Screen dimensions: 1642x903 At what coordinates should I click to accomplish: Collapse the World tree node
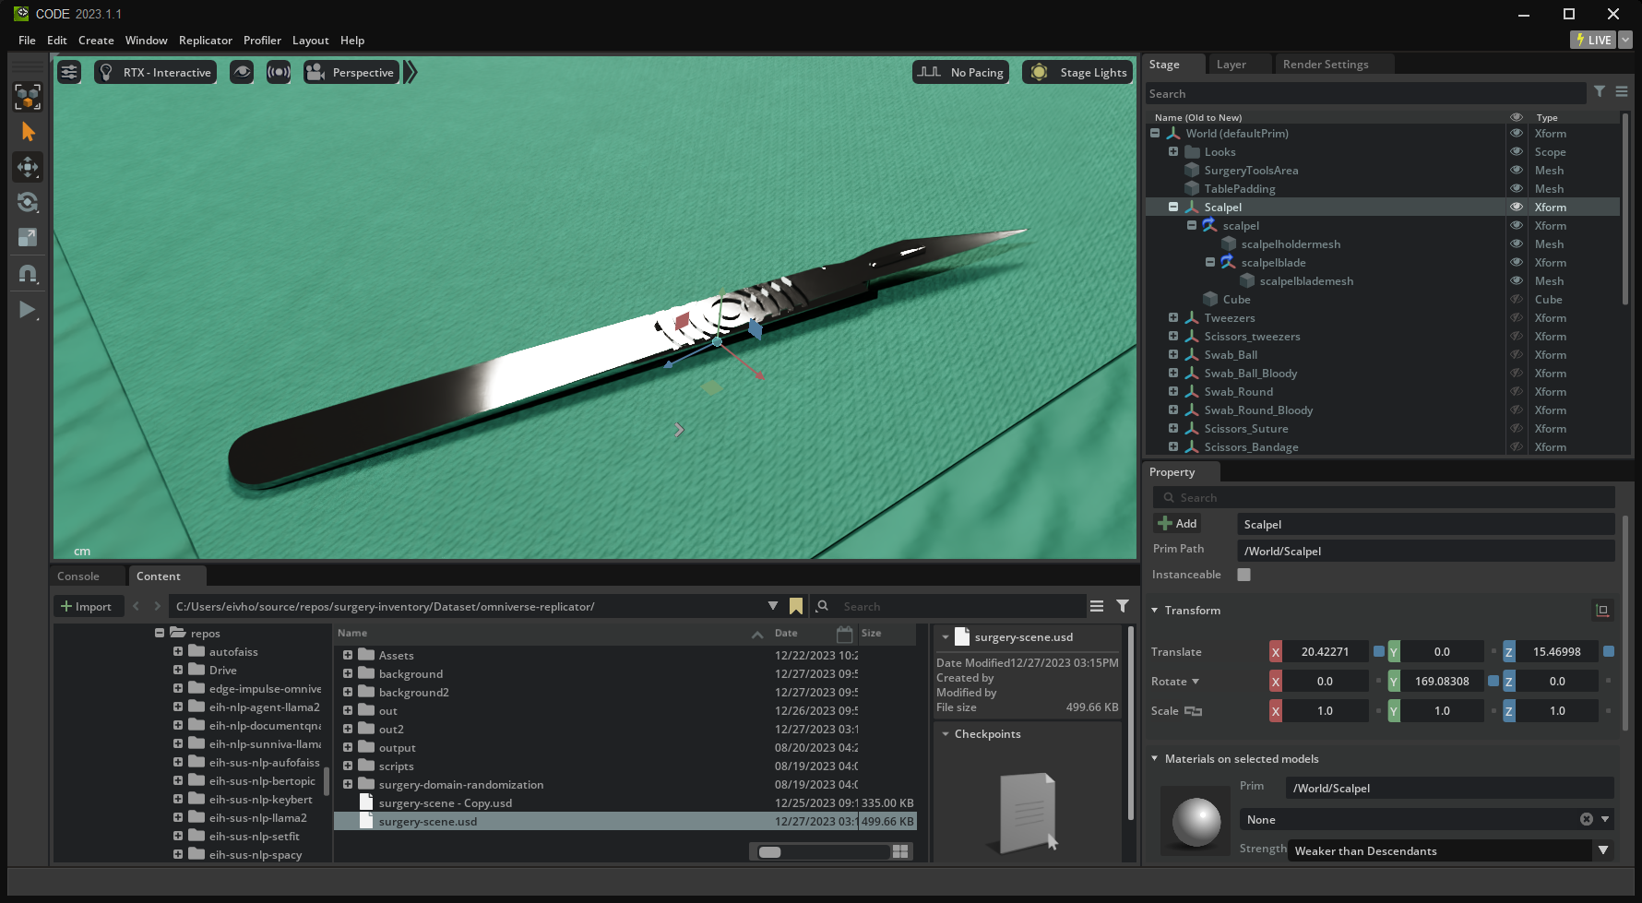(1155, 133)
